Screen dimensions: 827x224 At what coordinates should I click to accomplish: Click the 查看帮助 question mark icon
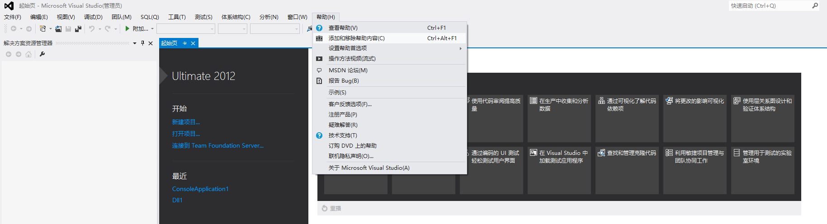[x=319, y=28]
